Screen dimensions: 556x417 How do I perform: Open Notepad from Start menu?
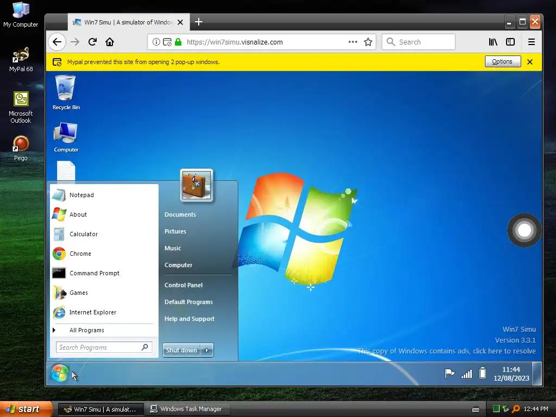[x=104, y=195]
